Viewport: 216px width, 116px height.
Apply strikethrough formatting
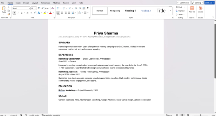(27, 13)
